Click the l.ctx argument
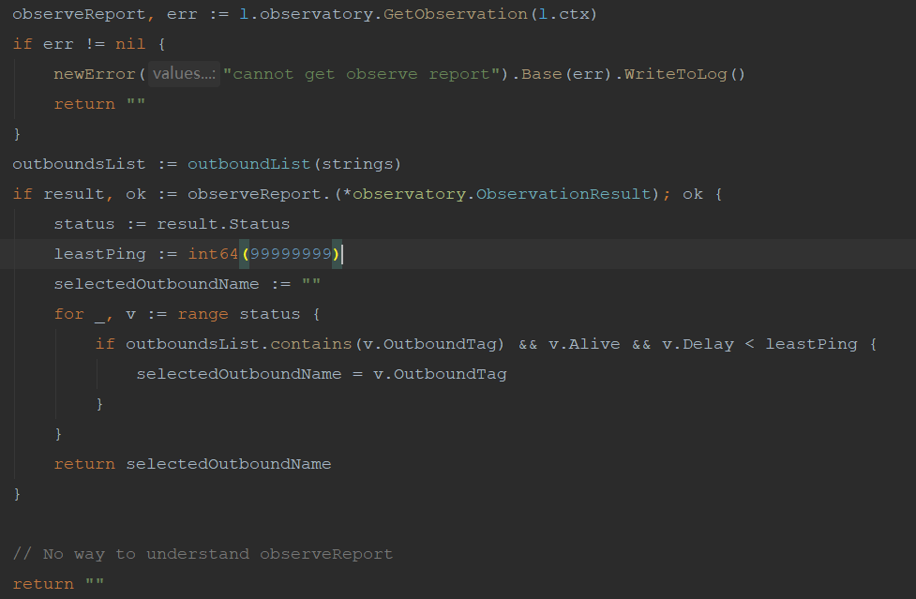This screenshot has width=916, height=599. 563,14
